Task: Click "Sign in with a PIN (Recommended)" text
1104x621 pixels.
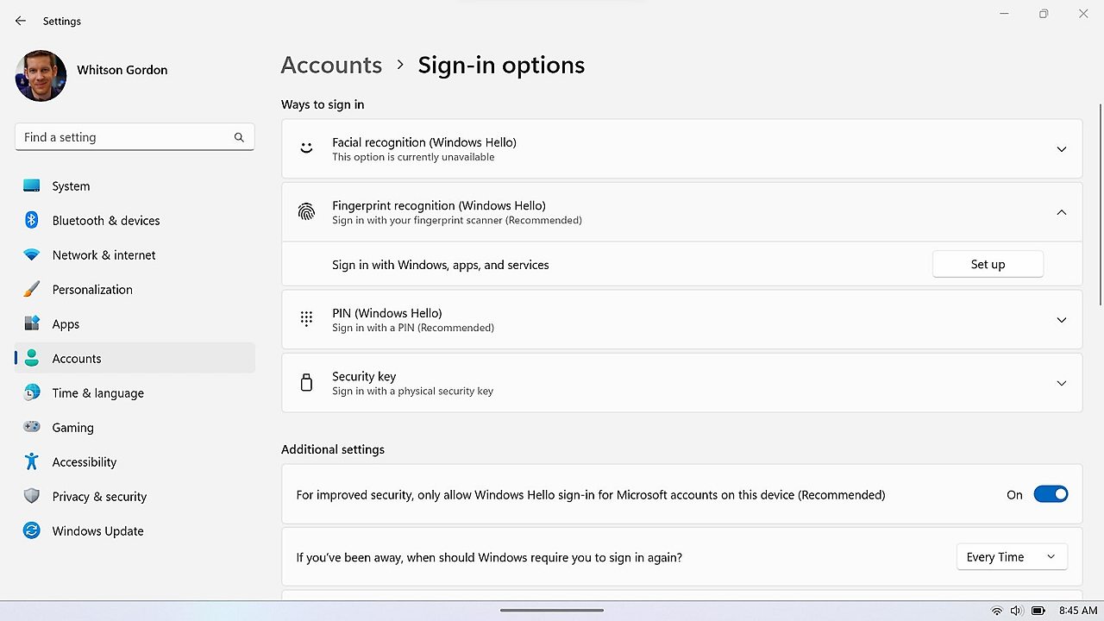Action: click(413, 328)
